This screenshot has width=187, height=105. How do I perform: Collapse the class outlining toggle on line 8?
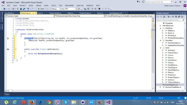coord(16,34)
